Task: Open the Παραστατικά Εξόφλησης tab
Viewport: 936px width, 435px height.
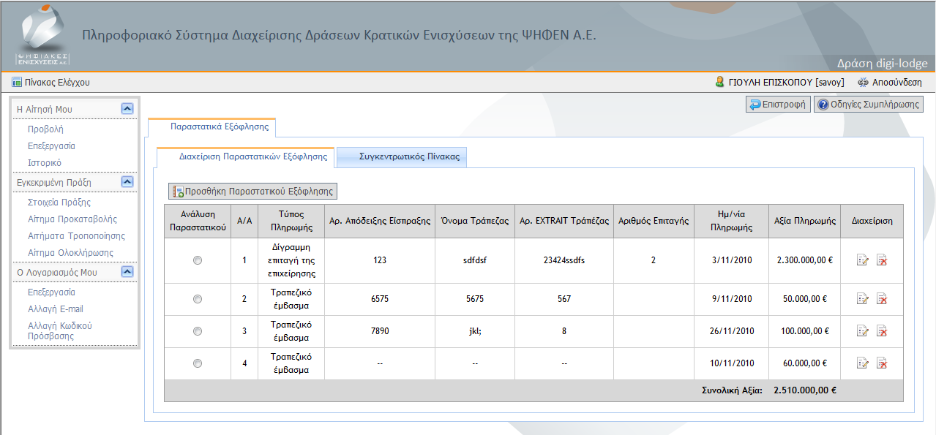Action: coord(211,126)
